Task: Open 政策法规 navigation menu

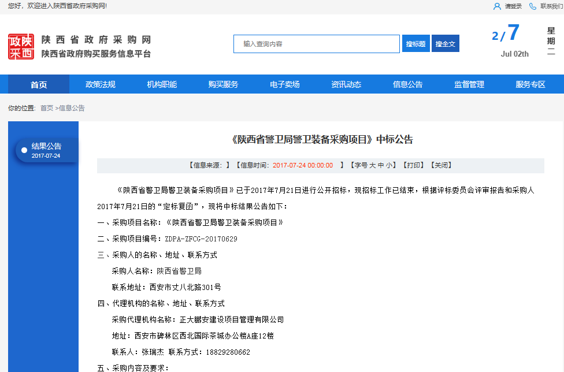Action: point(101,84)
